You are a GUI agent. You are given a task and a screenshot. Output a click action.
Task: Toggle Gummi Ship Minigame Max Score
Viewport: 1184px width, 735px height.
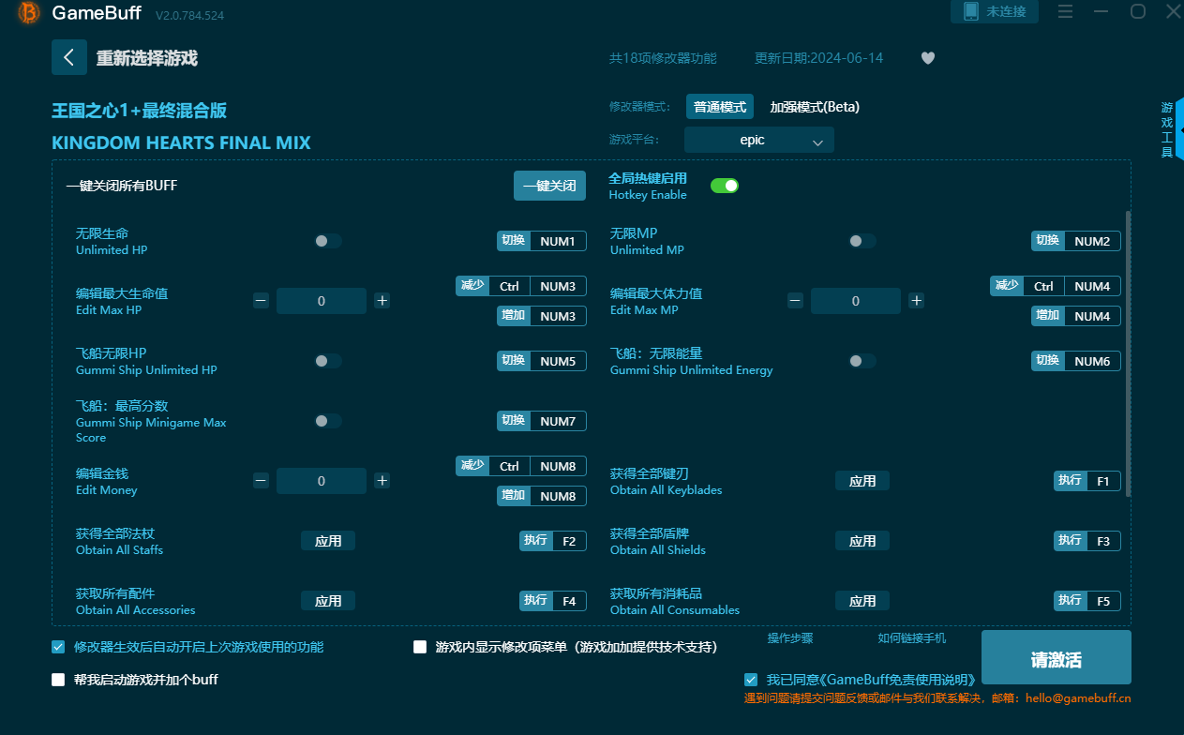tap(328, 421)
